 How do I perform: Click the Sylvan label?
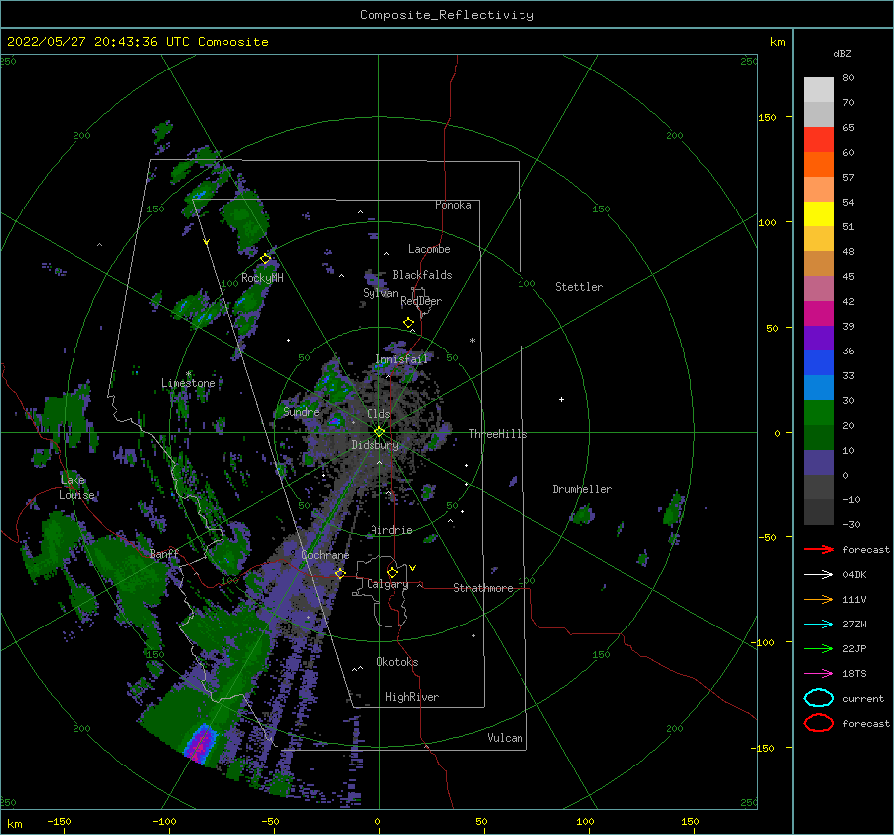(x=380, y=293)
